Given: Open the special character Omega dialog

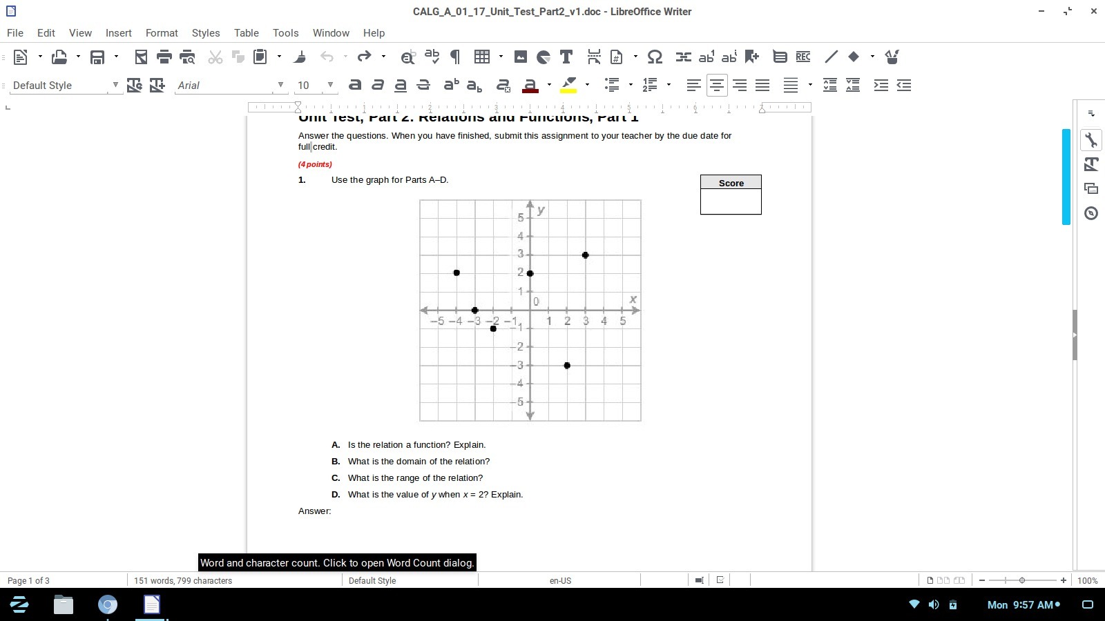Looking at the screenshot, I should coord(655,57).
